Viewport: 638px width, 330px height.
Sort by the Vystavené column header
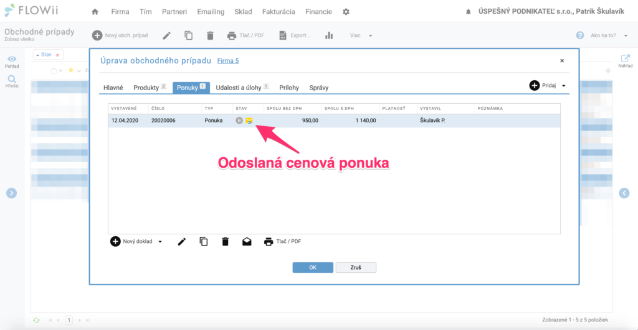click(124, 108)
